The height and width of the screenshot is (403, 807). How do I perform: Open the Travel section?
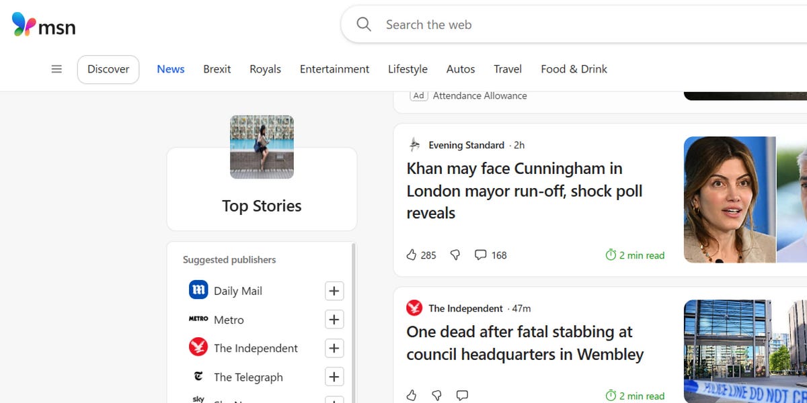coord(508,69)
